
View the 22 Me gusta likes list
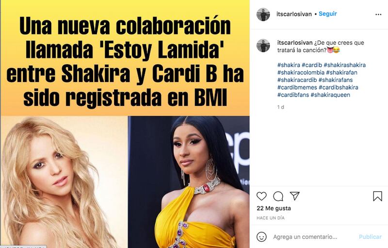point(274,208)
